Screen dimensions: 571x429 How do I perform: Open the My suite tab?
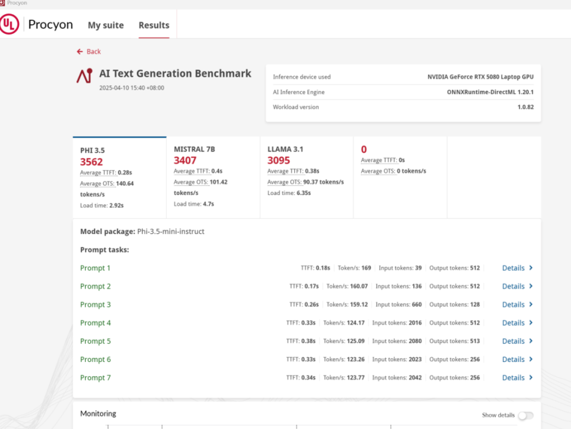(x=106, y=25)
